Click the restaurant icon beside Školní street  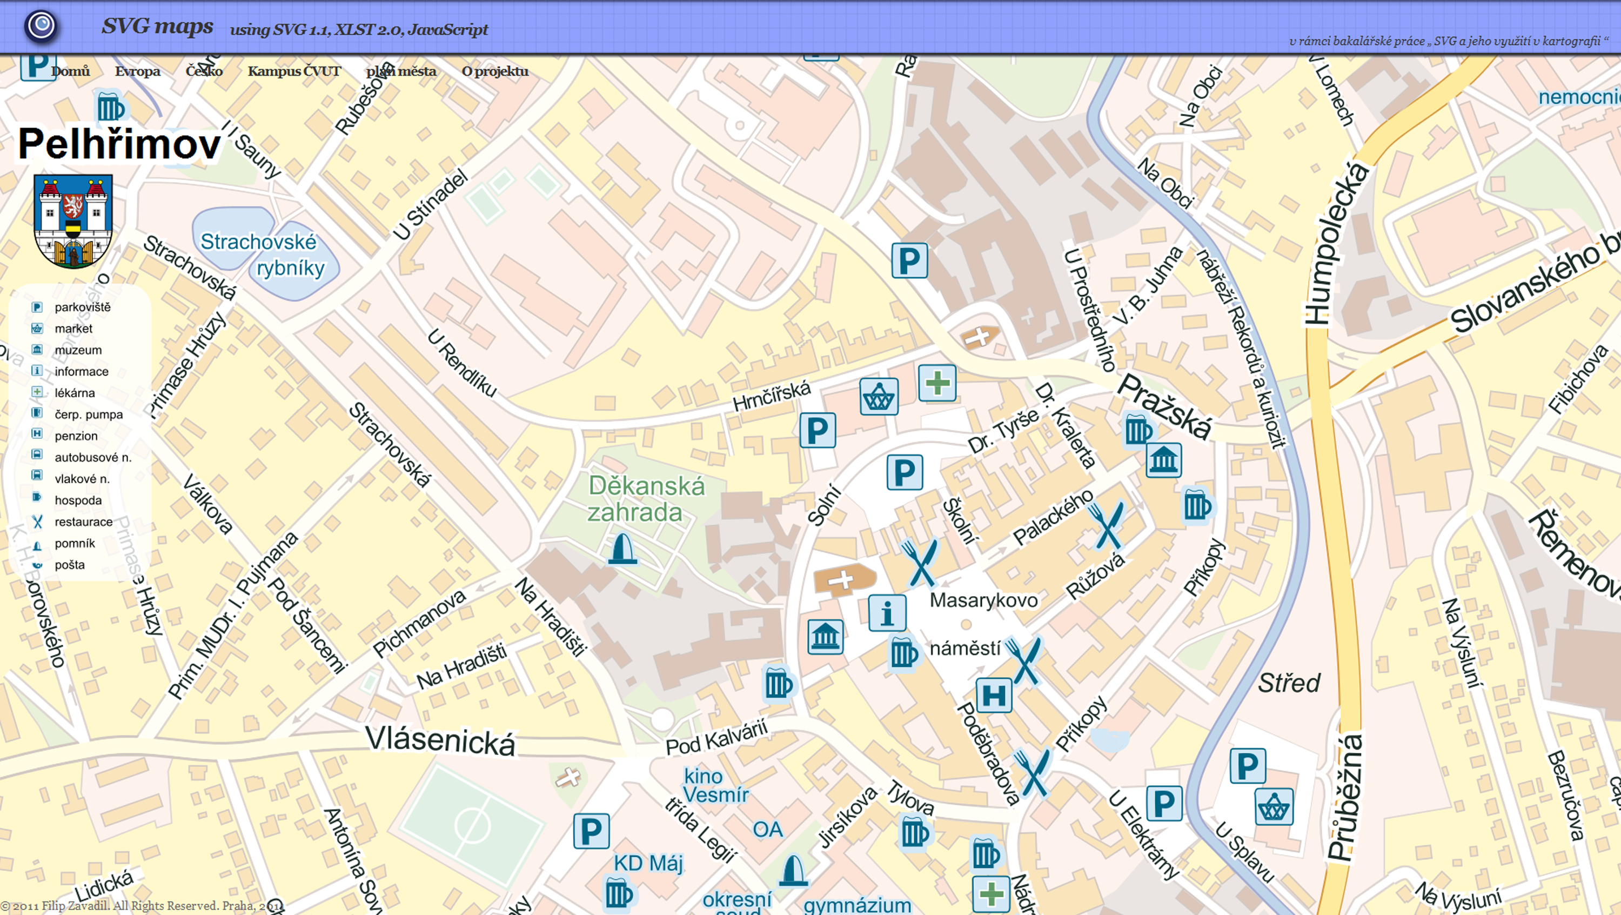pyautogui.click(x=920, y=563)
